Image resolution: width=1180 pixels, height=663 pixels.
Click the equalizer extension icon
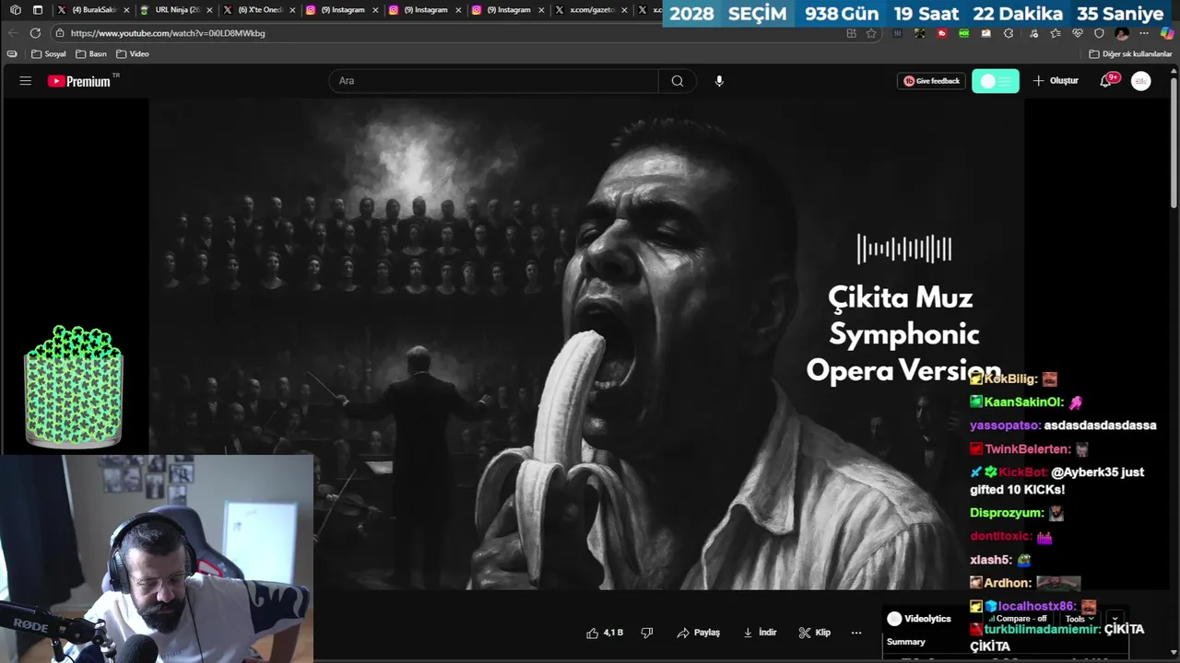(x=897, y=33)
